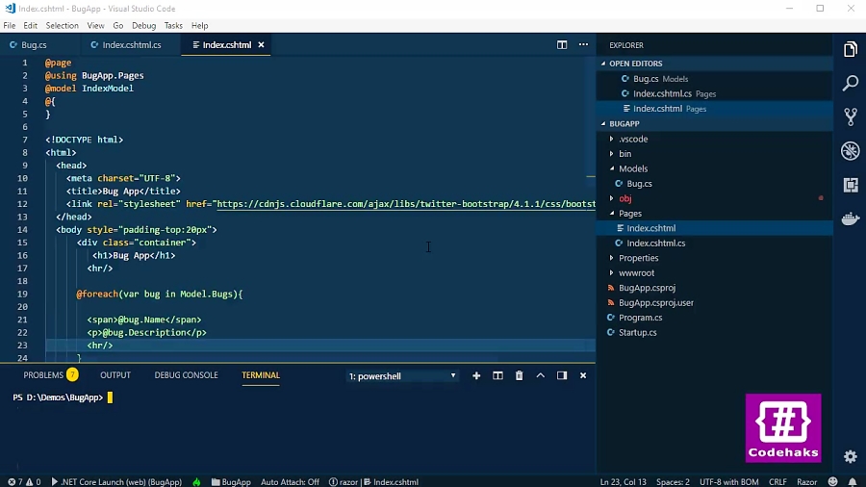Kill the terminal with trash icon

point(520,375)
